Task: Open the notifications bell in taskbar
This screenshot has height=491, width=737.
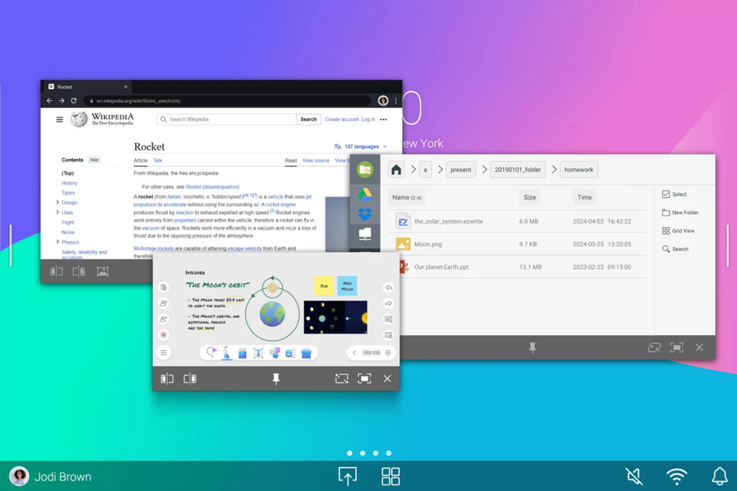Action: tap(719, 476)
